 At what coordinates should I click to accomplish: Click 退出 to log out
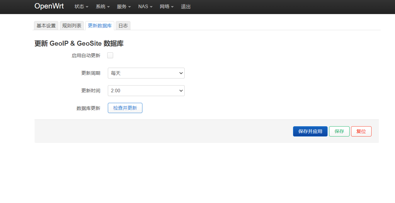click(186, 6)
